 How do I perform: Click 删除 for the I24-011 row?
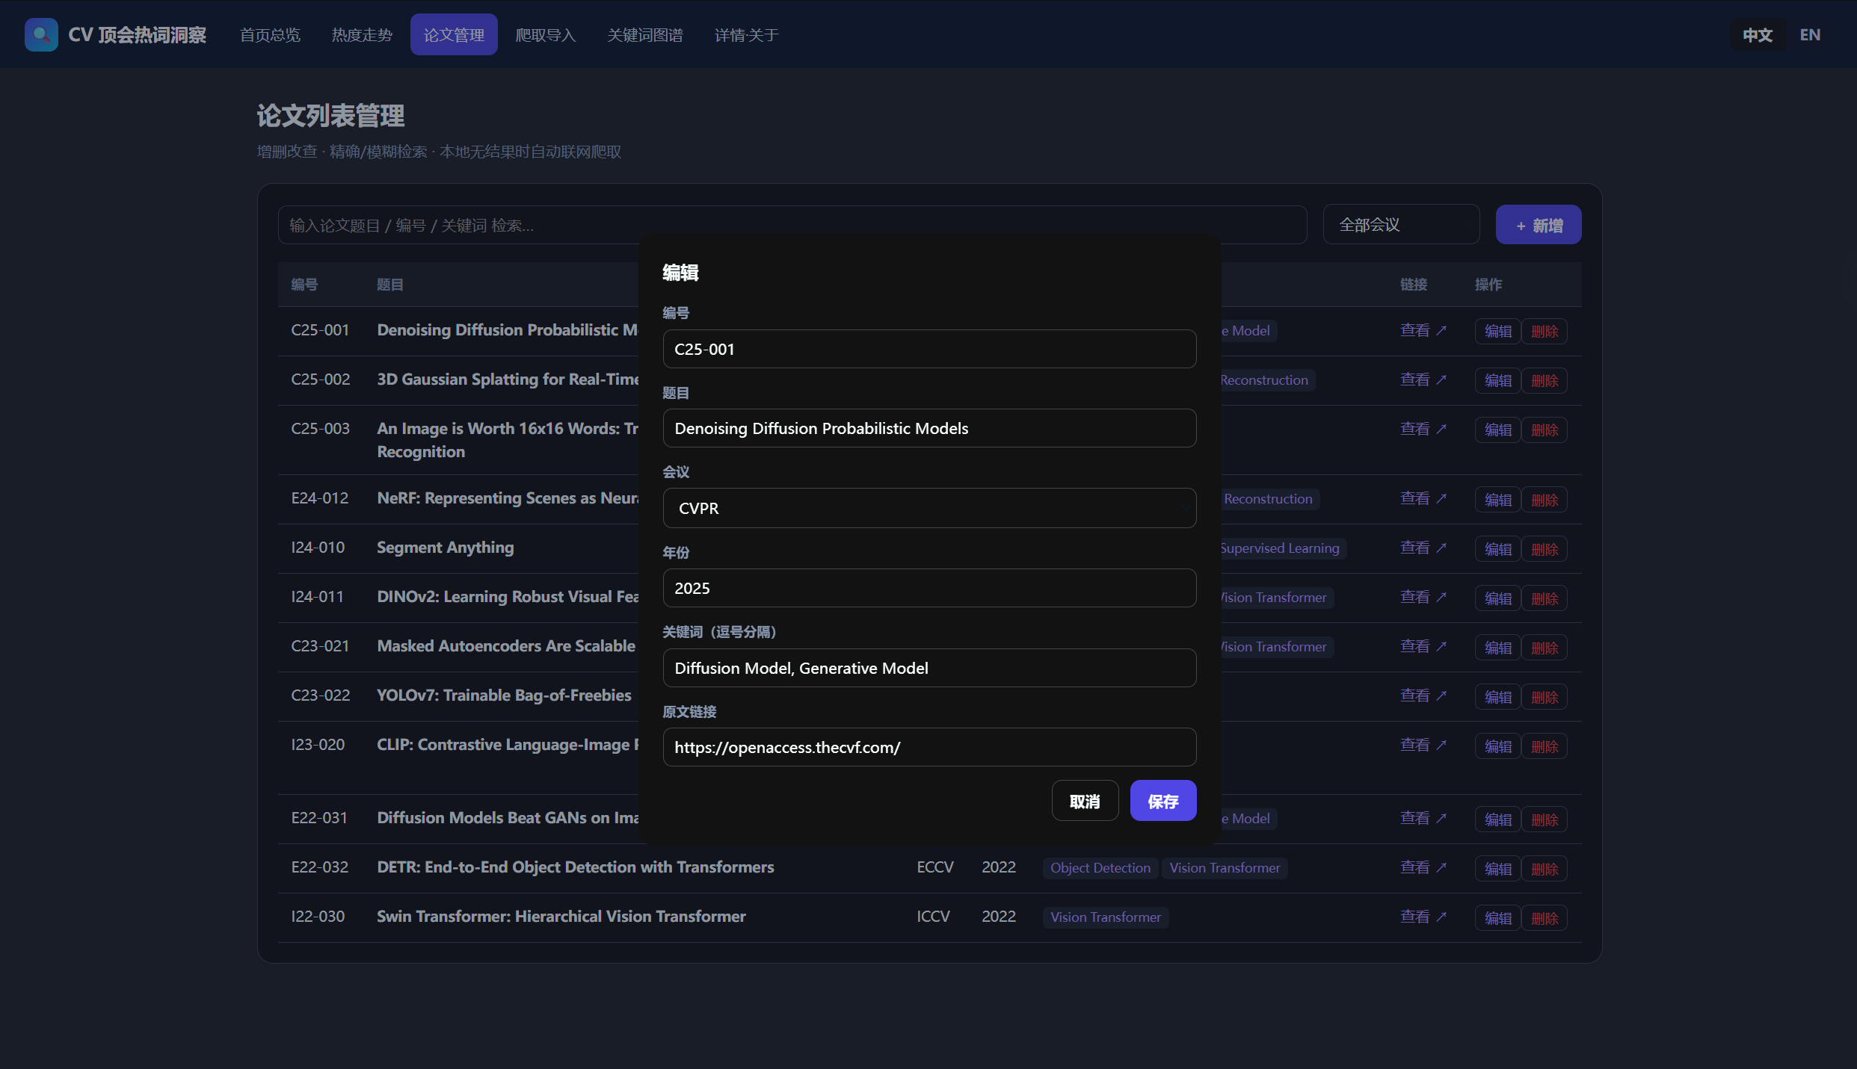(x=1545, y=598)
